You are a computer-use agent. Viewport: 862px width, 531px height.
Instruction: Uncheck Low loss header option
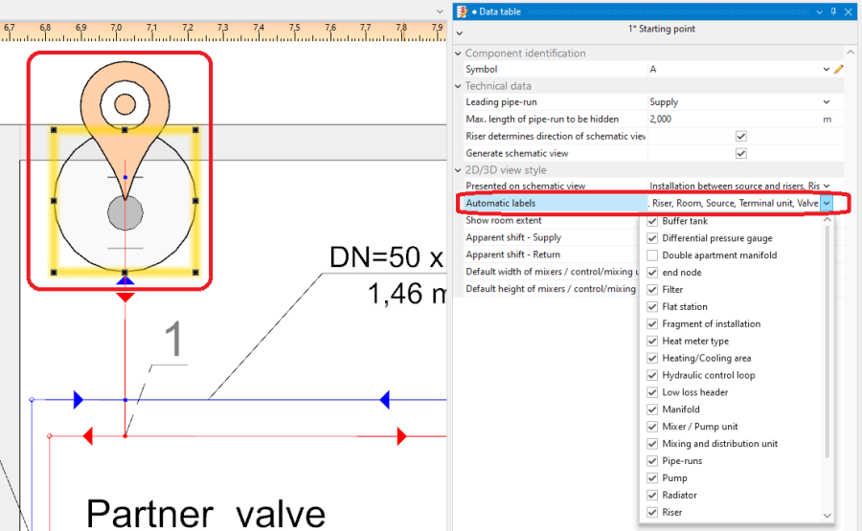(x=652, y=392)
